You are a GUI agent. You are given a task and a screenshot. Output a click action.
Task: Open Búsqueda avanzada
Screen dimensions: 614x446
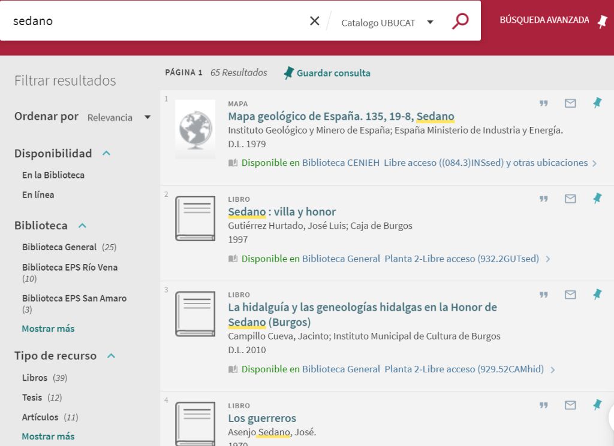544,20
